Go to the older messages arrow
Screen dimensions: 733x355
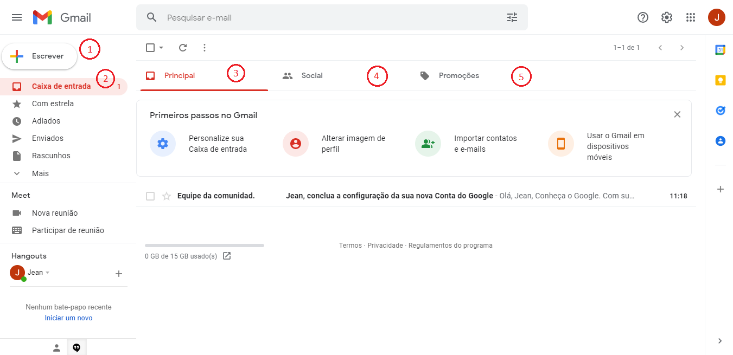click(682, 48)
